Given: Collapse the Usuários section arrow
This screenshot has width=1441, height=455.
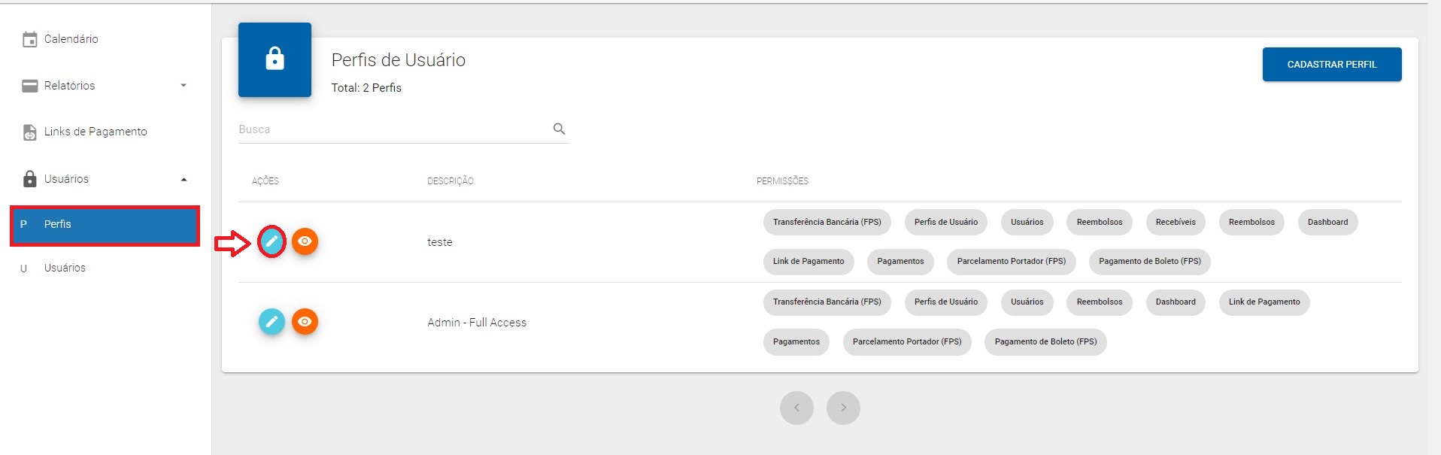Looking at the screenshot, I should [x=184, y=179].
